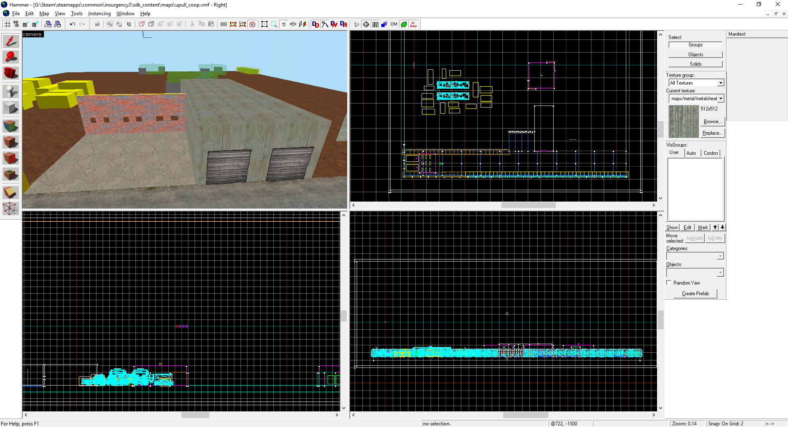Open the Instancing menu
This screenshot has width=788, height=427.
click(x=99, y=14)
